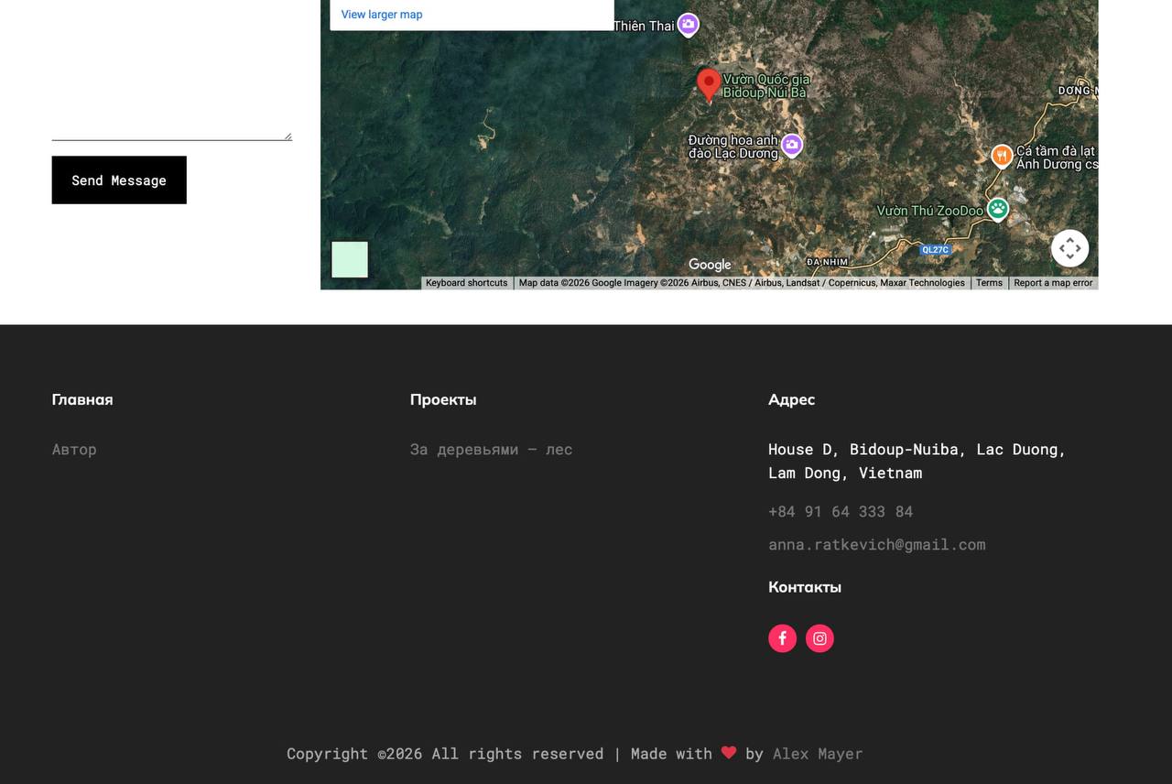The width and height of the screenshot is (1172, 784).
Task: Click the Проекты footer heading
Action: coord(443,399)
